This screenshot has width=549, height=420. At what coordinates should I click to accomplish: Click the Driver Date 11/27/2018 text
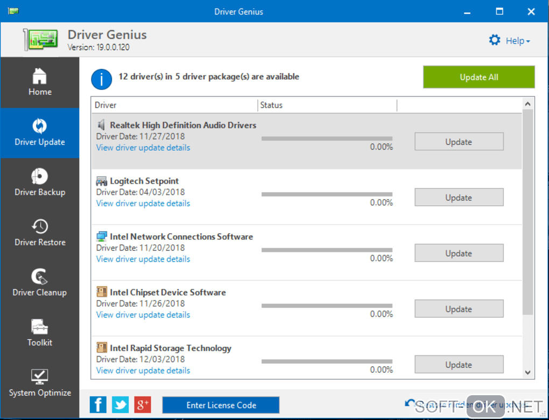pyautogui.click(x=140, y=136)
